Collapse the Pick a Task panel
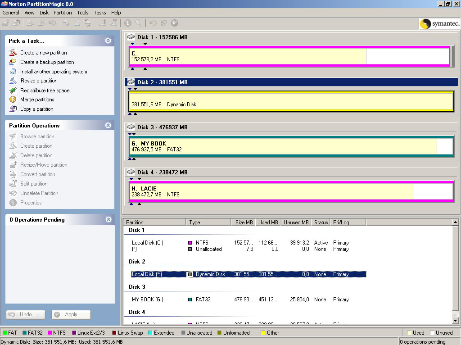The image size is (461, 345). 108,41
